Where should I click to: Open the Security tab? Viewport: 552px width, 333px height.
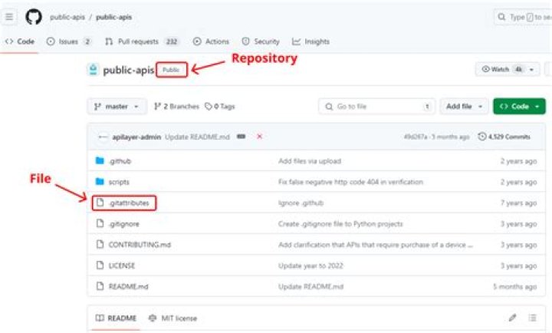[261, 41]
